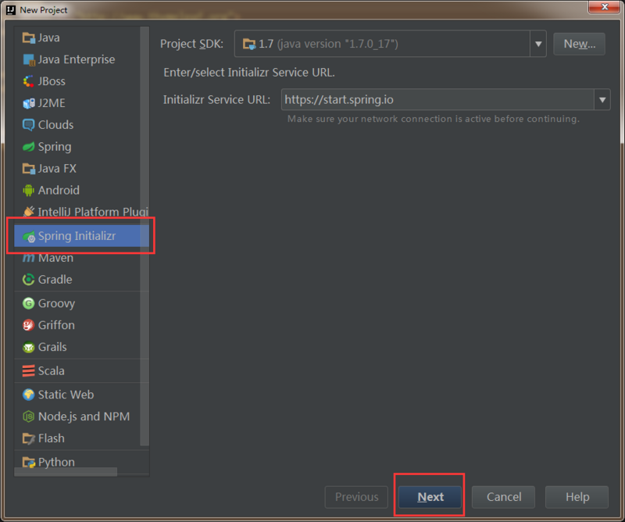Click the project list horizontal scrollbar
This screenshot has height=522, width=625.
click(x=66, y=472)
